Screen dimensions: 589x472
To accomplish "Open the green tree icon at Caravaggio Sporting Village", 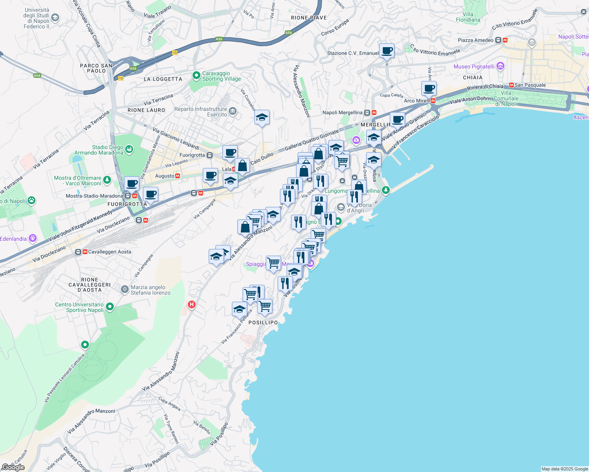I will coord(196,75).
